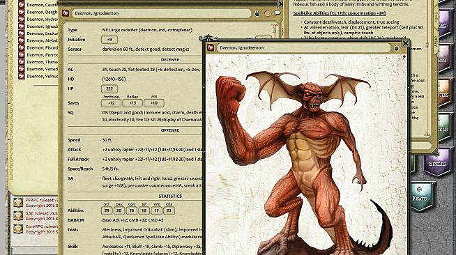Open link icon for Daemon, Purro list entry
This screenshot has width=456, height=255.
pyautogui.click(x=21, y=54)
